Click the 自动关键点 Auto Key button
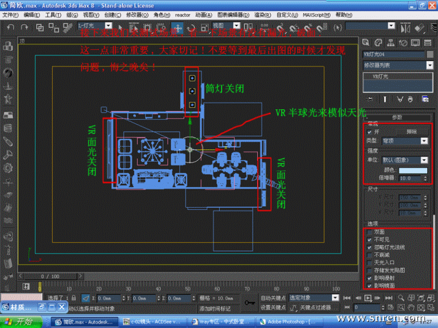 point(273,298)
